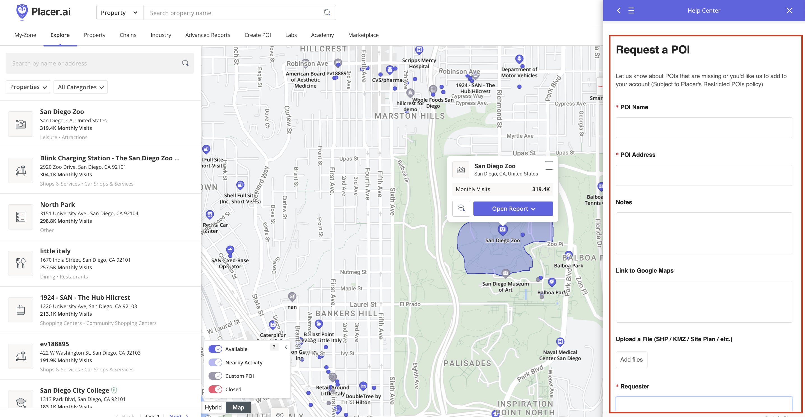The image size is (805, 417).
Task: Click the charging icon beside ev188895
Action: (x=21, y=357)
